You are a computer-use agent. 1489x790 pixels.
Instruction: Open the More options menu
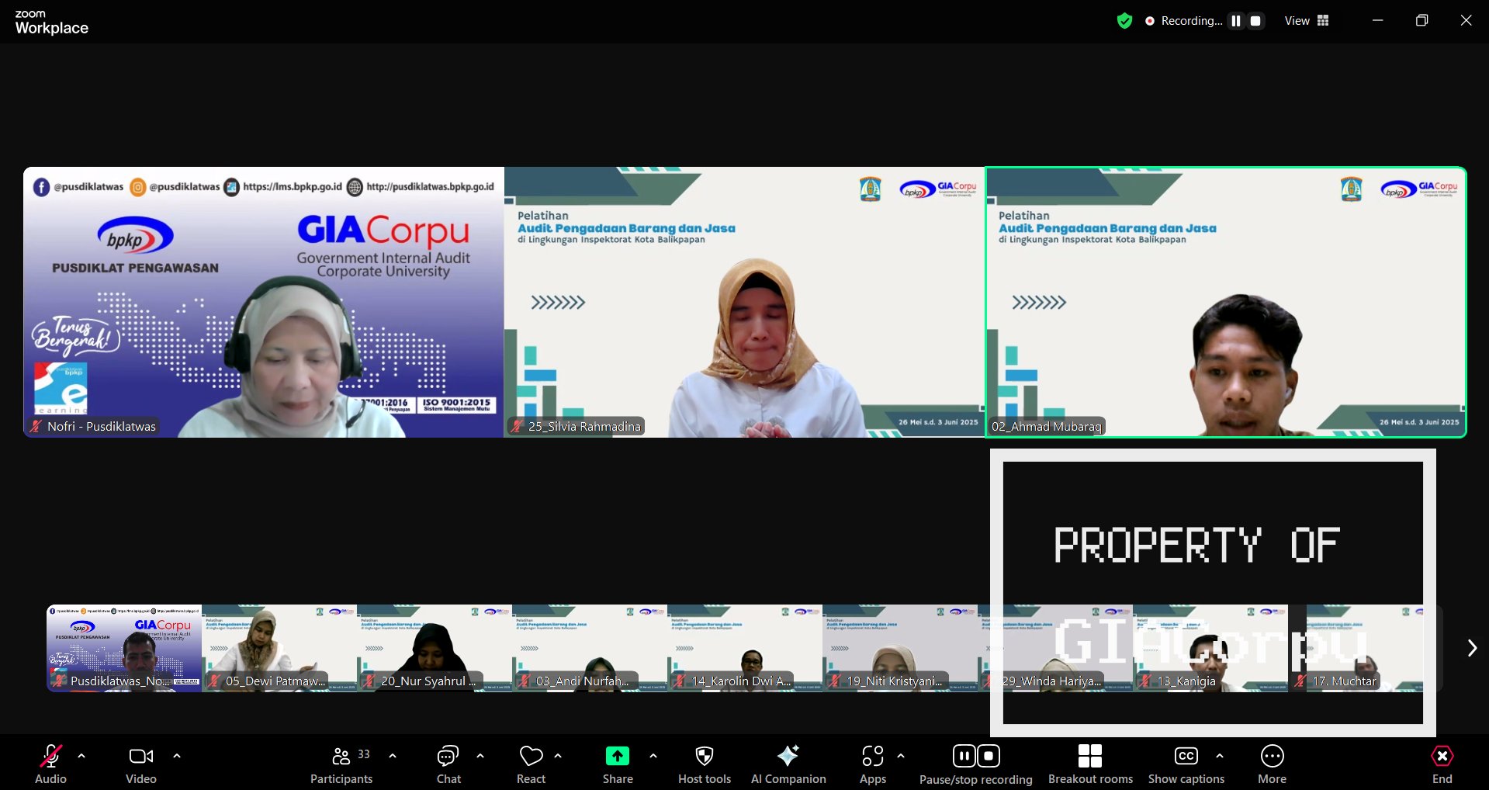[x=1272, y=764]
